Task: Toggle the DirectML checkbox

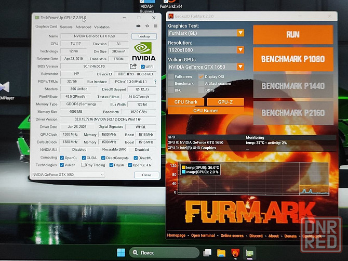Action: pyautogui.click(x=136, y=158)
